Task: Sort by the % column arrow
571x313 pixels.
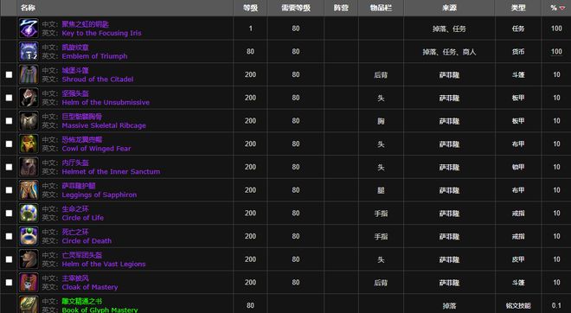Action: 561,8
